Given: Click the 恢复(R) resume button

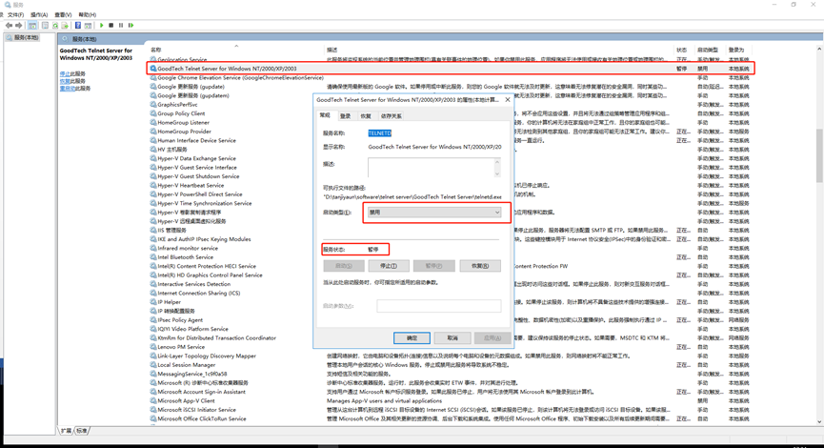Looking at the screenshot, I should 480,266.
